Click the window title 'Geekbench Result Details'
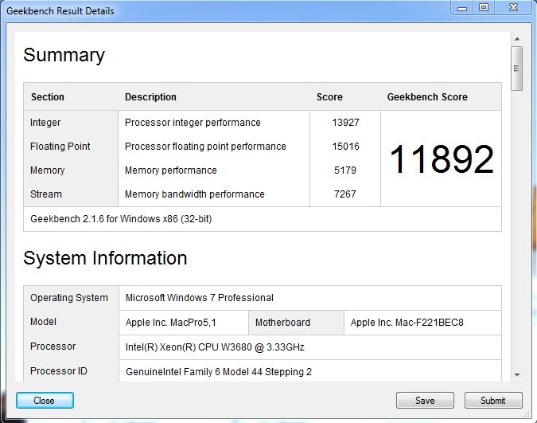This screenshot has height=423, width=537. click(x=60, y=11)
